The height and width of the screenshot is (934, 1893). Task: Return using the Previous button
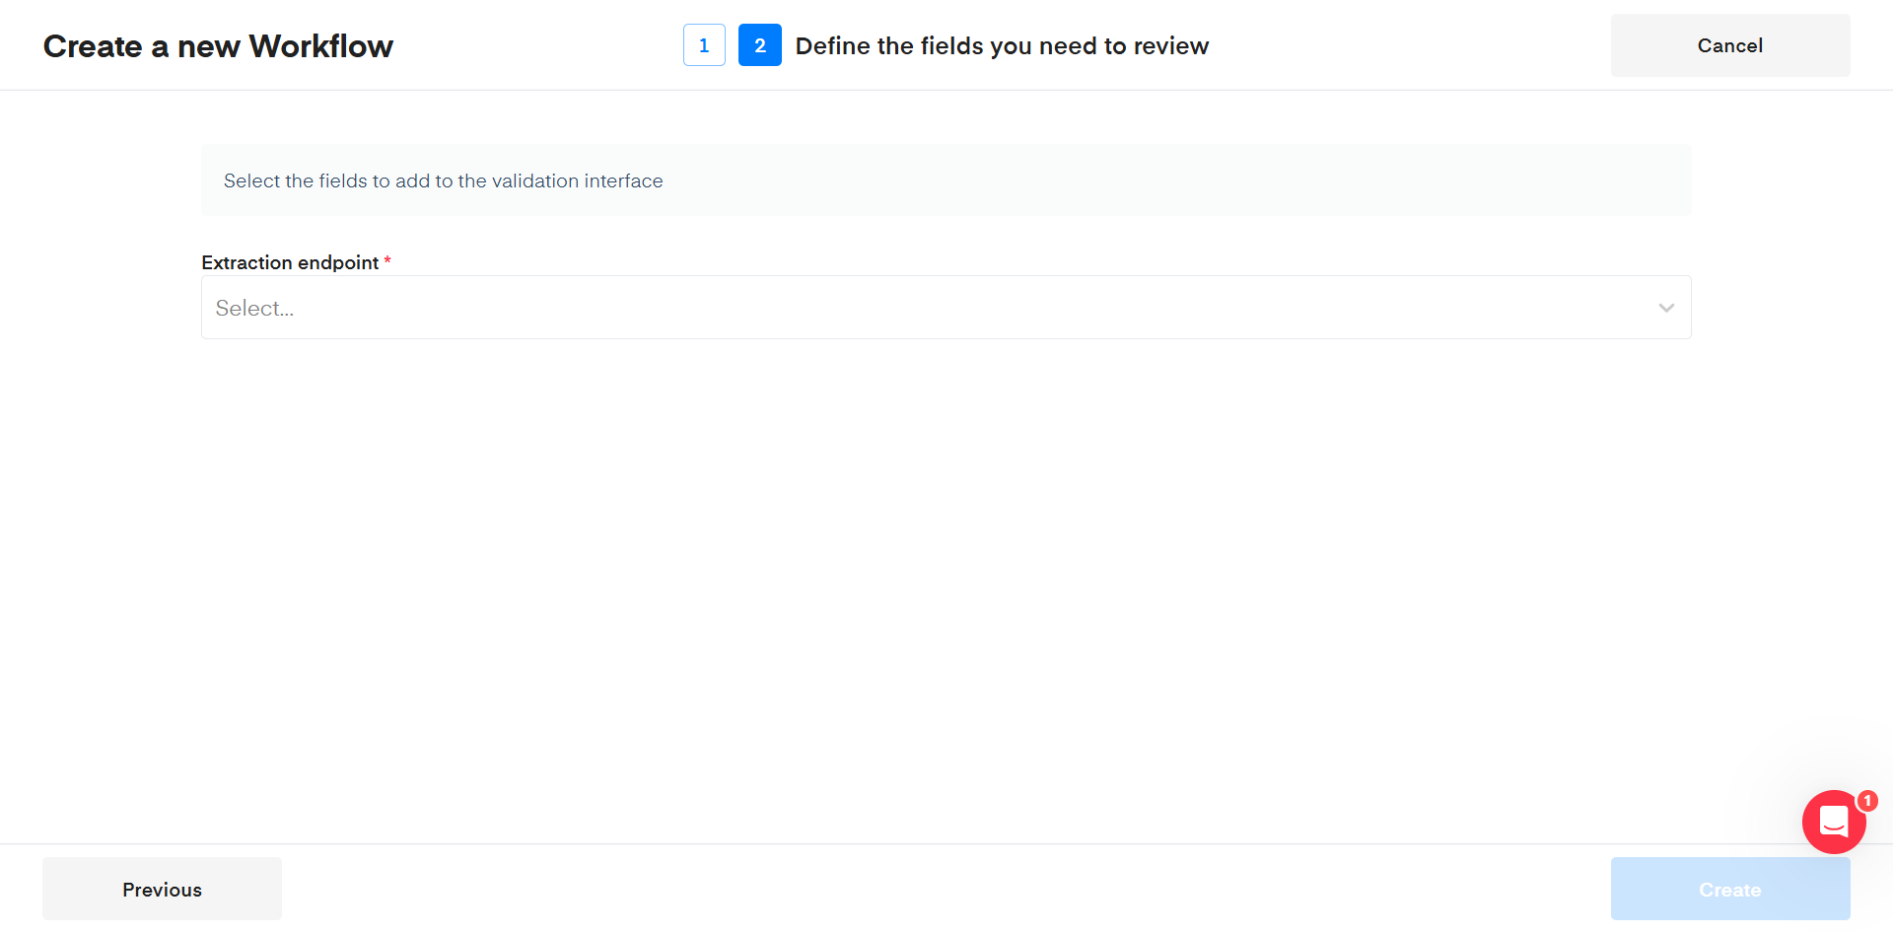pos(162,889)
